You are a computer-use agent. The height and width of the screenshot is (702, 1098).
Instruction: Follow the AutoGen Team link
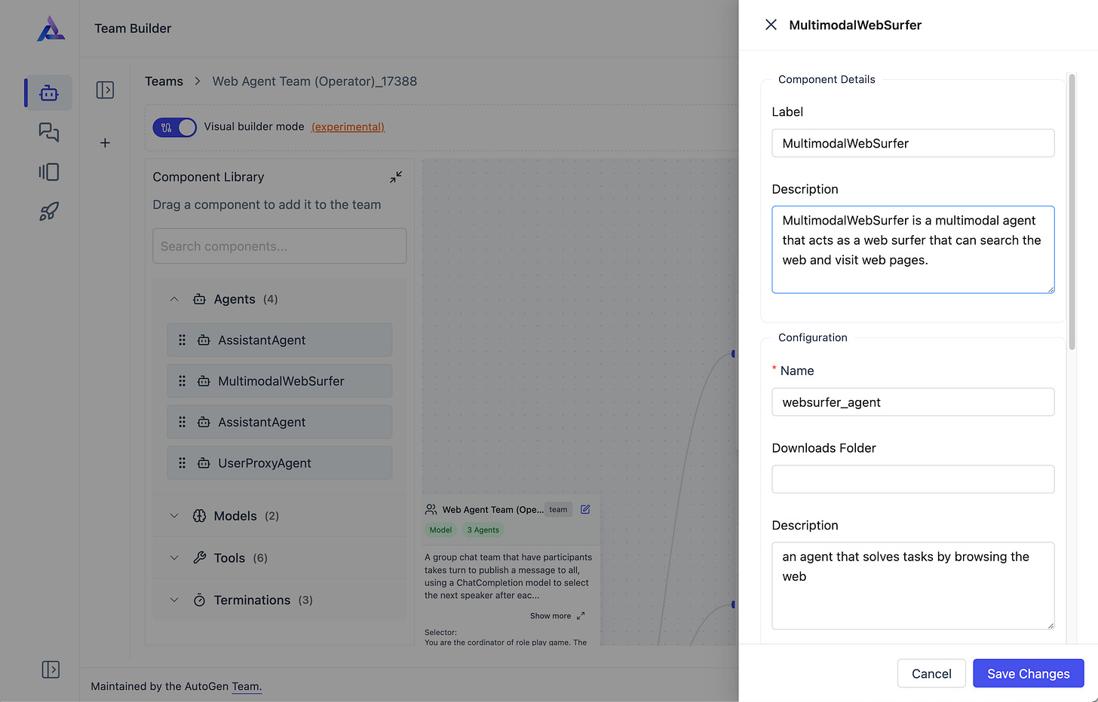[247, 686]
